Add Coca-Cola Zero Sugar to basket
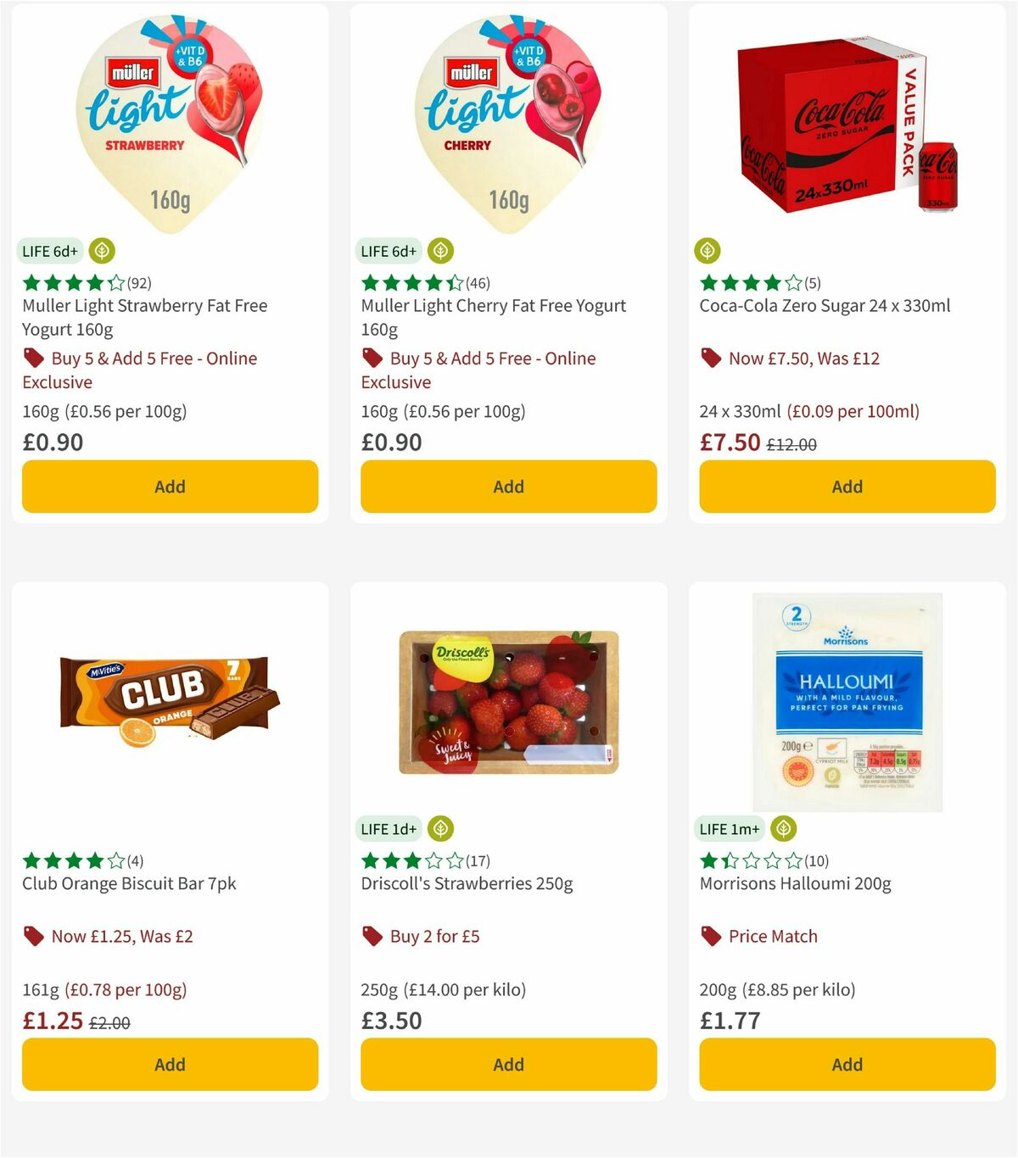This screenshot has width=1018, height=1158. (x=847, y=487)
